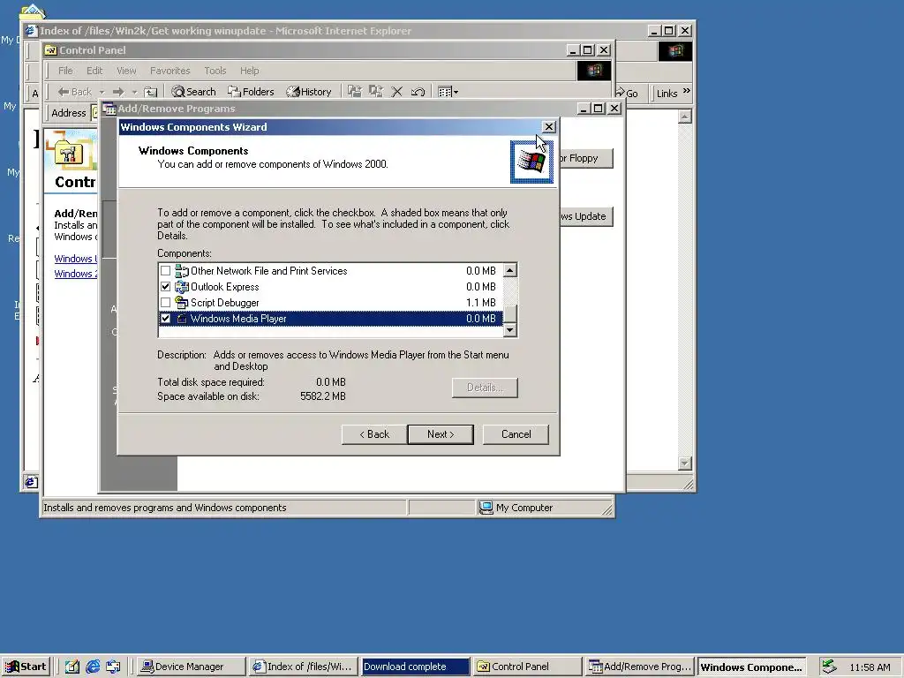This screenshot has height=678, width=904.
Task: Expand Links chevron in Internet Explorer
Action: pos(686,91)
